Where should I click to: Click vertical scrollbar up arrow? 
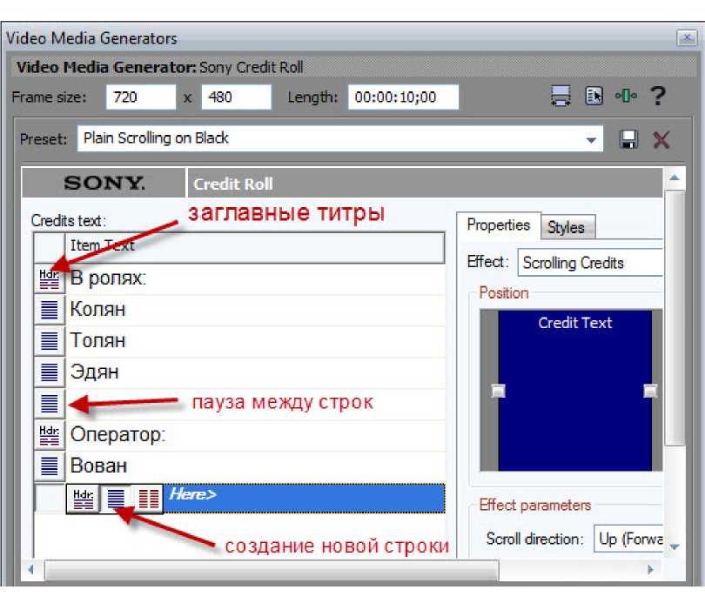(675, 178)
